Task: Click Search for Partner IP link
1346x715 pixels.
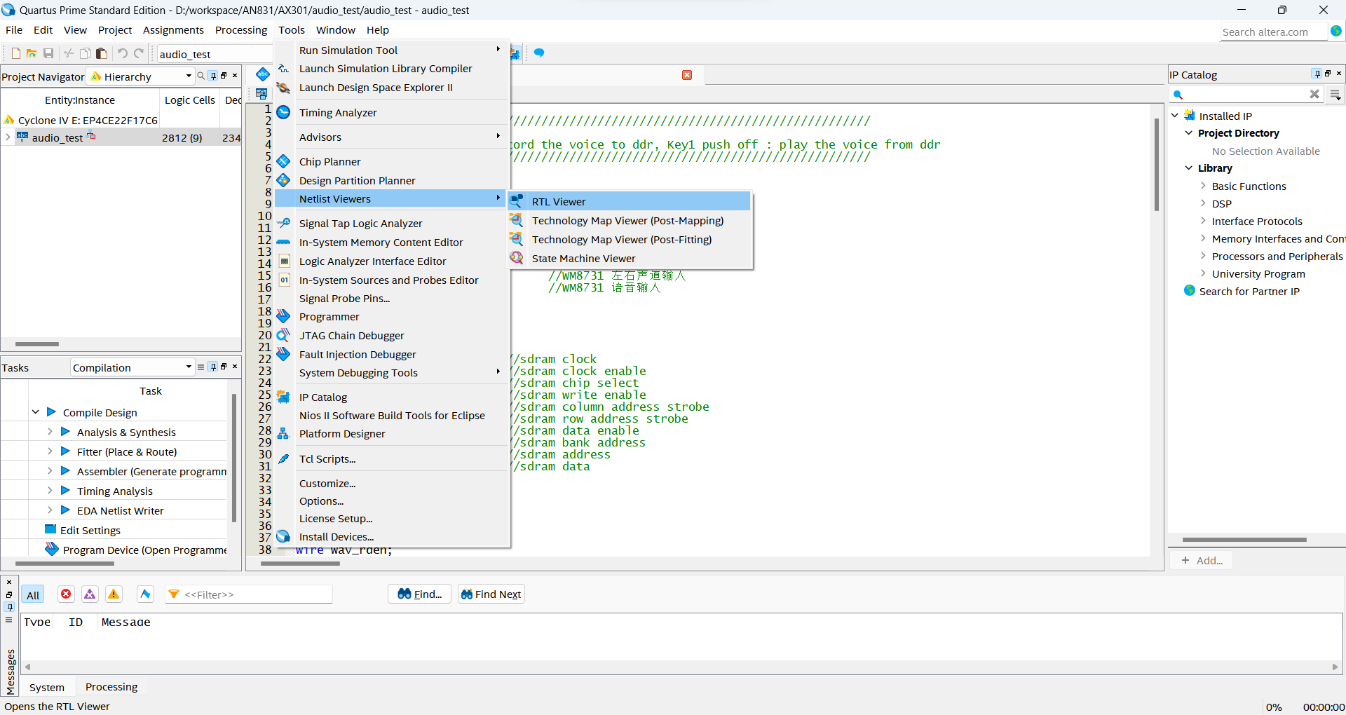Action: (1249, 291)
